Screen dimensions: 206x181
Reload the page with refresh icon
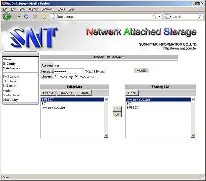tap(26, 17)
